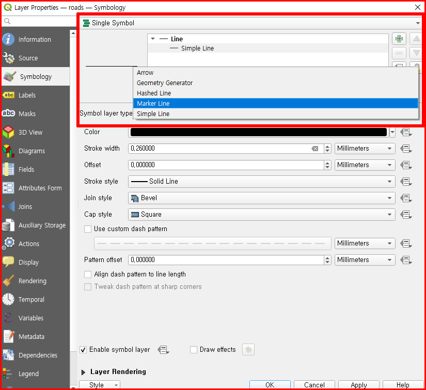Image resolution: width=426 pixels, height=390 pixels.
Task: Click data-defined override for Cap style
Action: [406, 215]
